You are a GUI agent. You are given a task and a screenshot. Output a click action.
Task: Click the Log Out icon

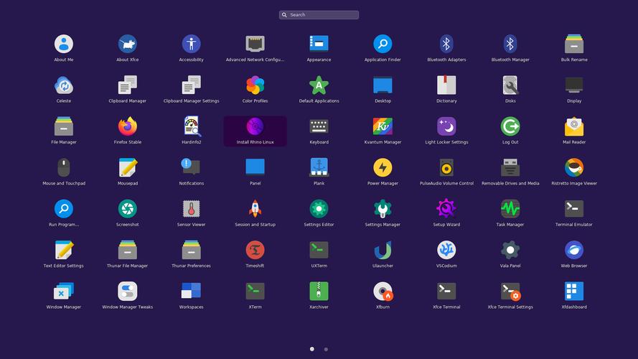(510, 126)
